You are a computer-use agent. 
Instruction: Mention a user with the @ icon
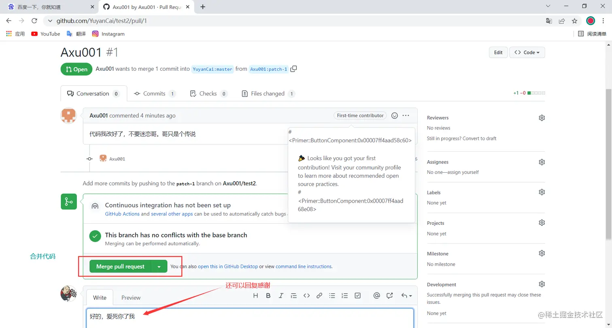tap(377, 296)
